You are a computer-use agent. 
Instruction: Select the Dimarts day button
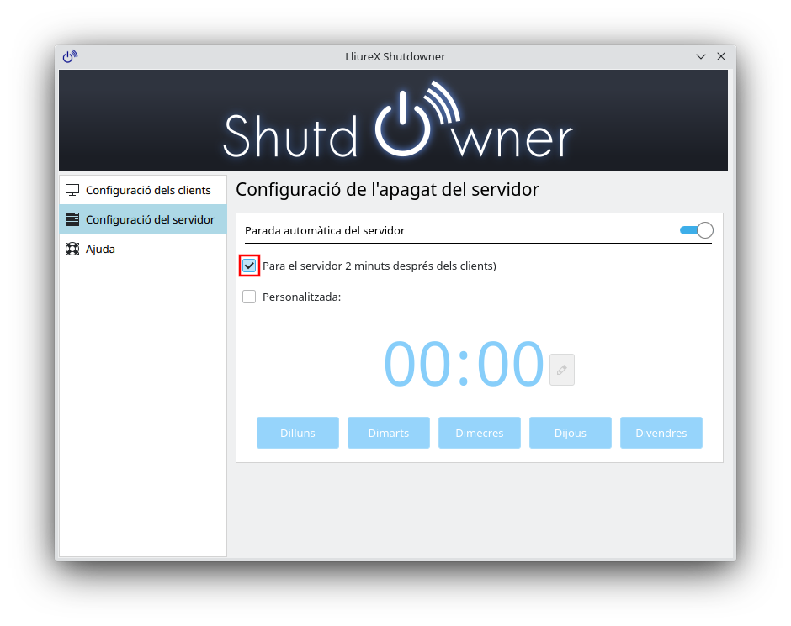pos(389,433)
